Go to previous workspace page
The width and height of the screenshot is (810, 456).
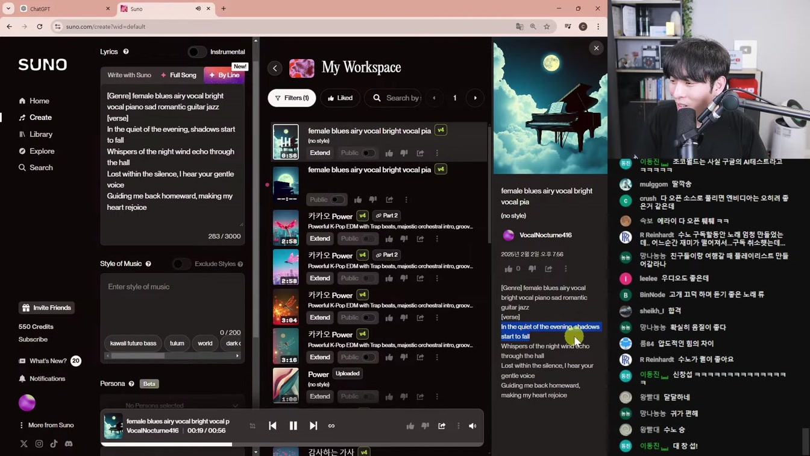click(434, 98)
